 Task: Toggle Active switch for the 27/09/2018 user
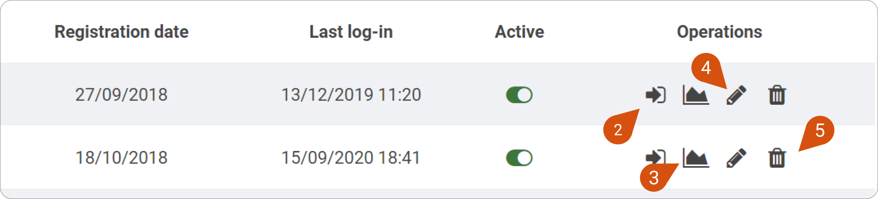pos(519,95)
